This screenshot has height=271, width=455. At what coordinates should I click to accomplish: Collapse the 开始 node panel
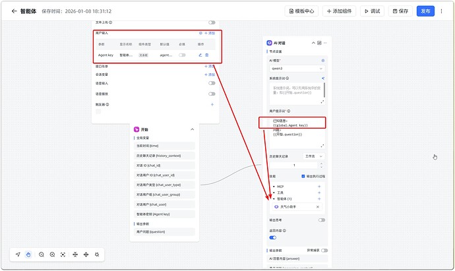coord(192,129)
